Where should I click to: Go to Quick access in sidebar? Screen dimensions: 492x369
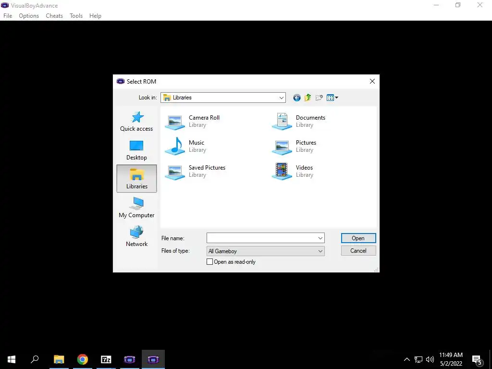pos(136,122)
